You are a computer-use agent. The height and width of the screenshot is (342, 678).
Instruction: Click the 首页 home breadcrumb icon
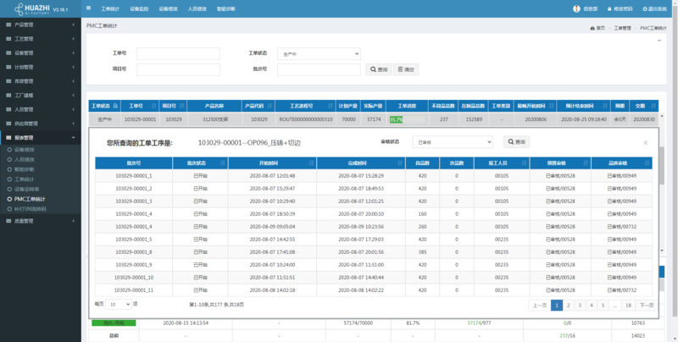click(x=591, y=28)
